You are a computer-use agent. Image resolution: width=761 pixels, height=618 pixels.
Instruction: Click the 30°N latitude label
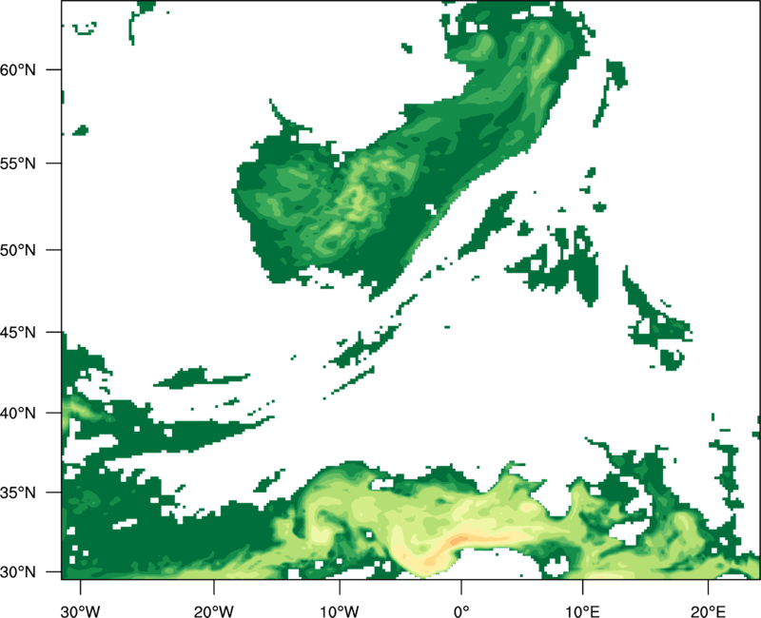tap(18, 572)
